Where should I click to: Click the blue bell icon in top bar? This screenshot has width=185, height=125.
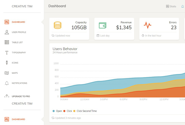pyautogui.click(x=183, y=6)
